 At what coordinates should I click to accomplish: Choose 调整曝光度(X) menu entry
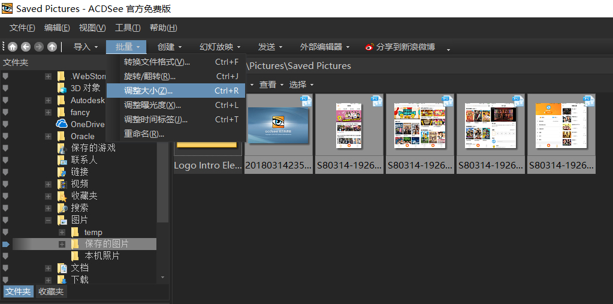pos(176,105)
